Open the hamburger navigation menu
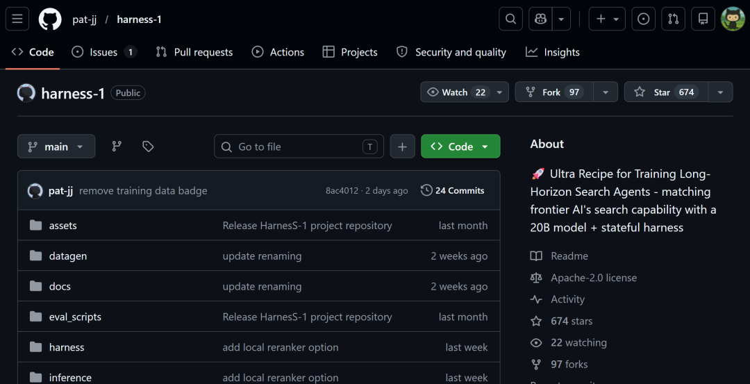This screenshot has width=750, height=384. click(x=17, y=19)
